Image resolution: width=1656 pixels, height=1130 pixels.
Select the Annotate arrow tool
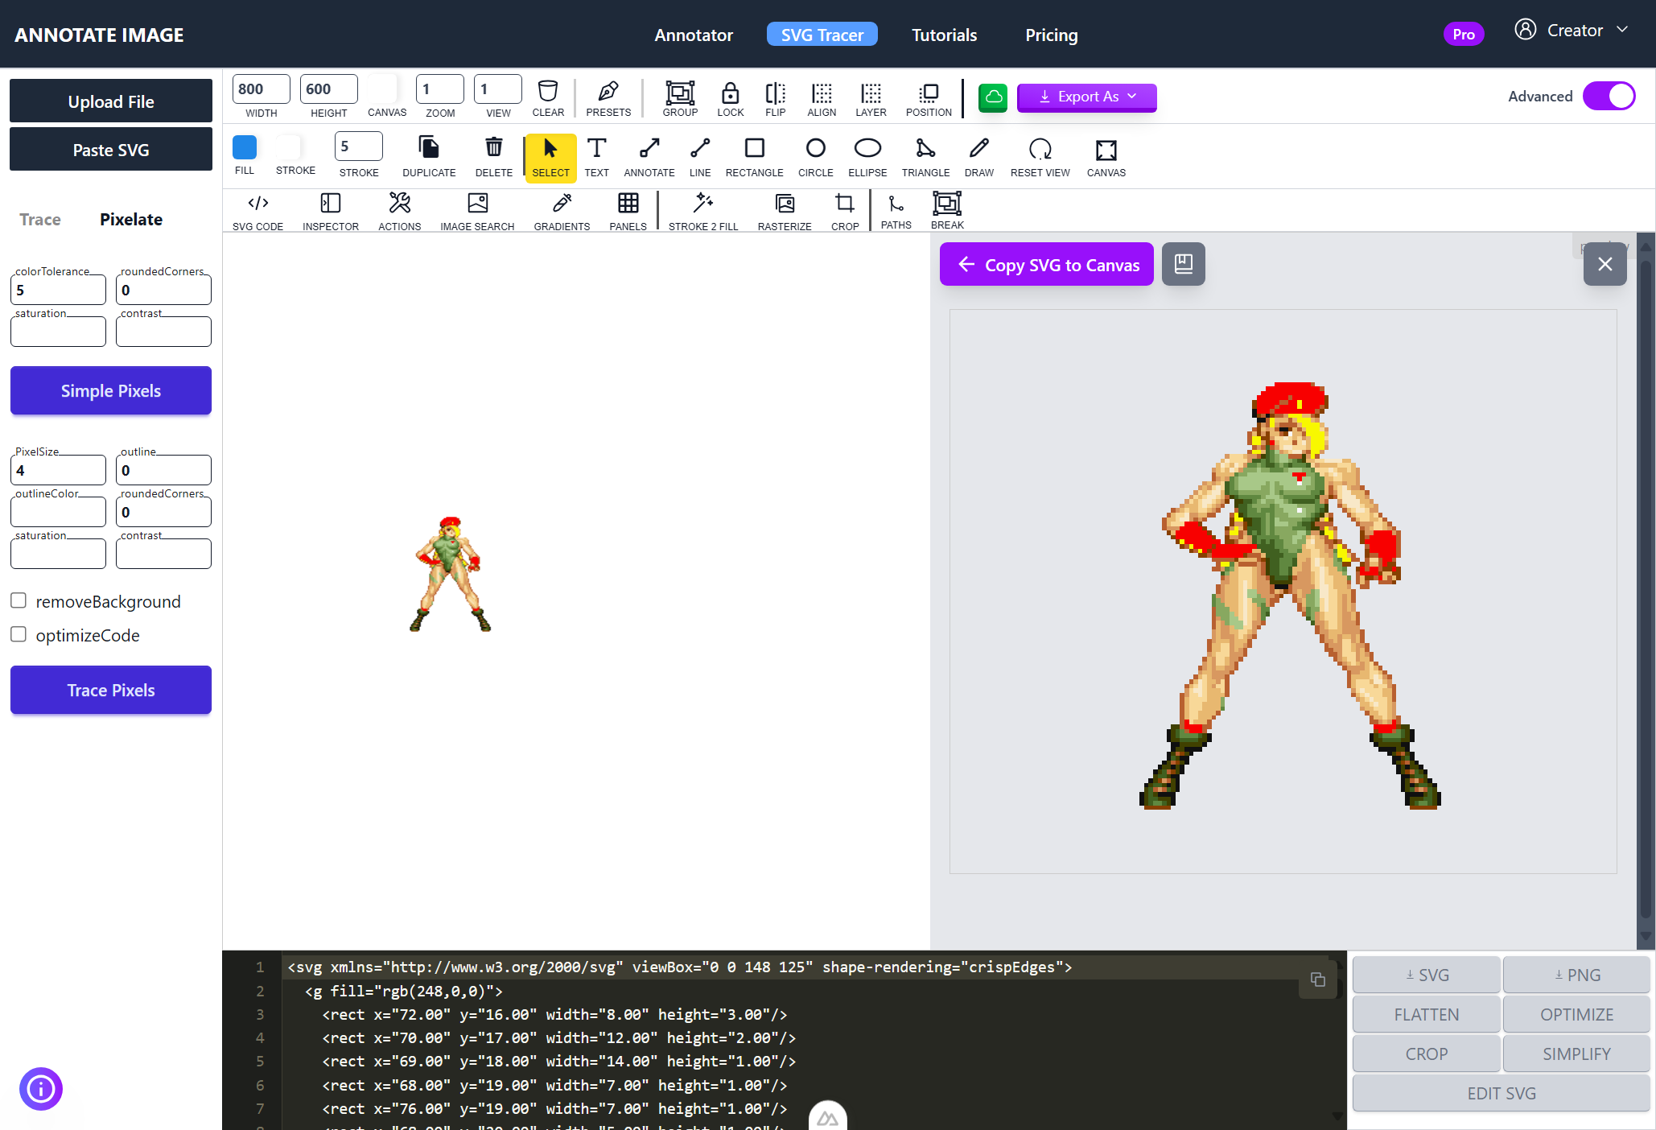tap(649, 148)
